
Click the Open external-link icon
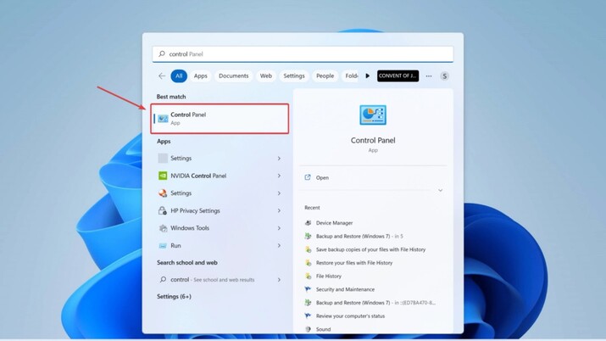[x=308, y=177]
